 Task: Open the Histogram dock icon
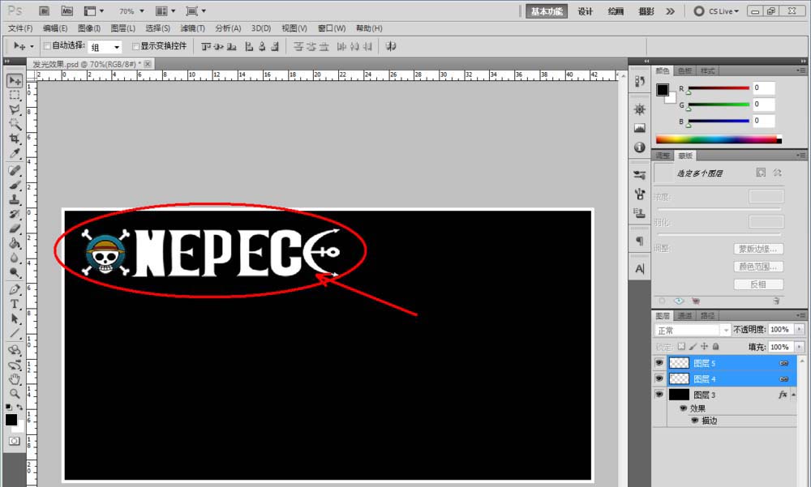pyautogui.click(x=640, y=128)
